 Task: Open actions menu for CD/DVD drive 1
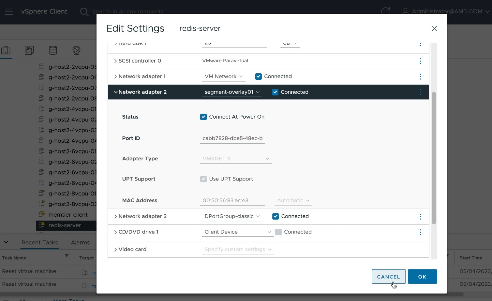tap(420, 232)
